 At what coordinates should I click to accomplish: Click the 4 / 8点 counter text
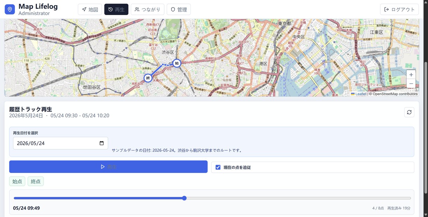click(378, 208)
